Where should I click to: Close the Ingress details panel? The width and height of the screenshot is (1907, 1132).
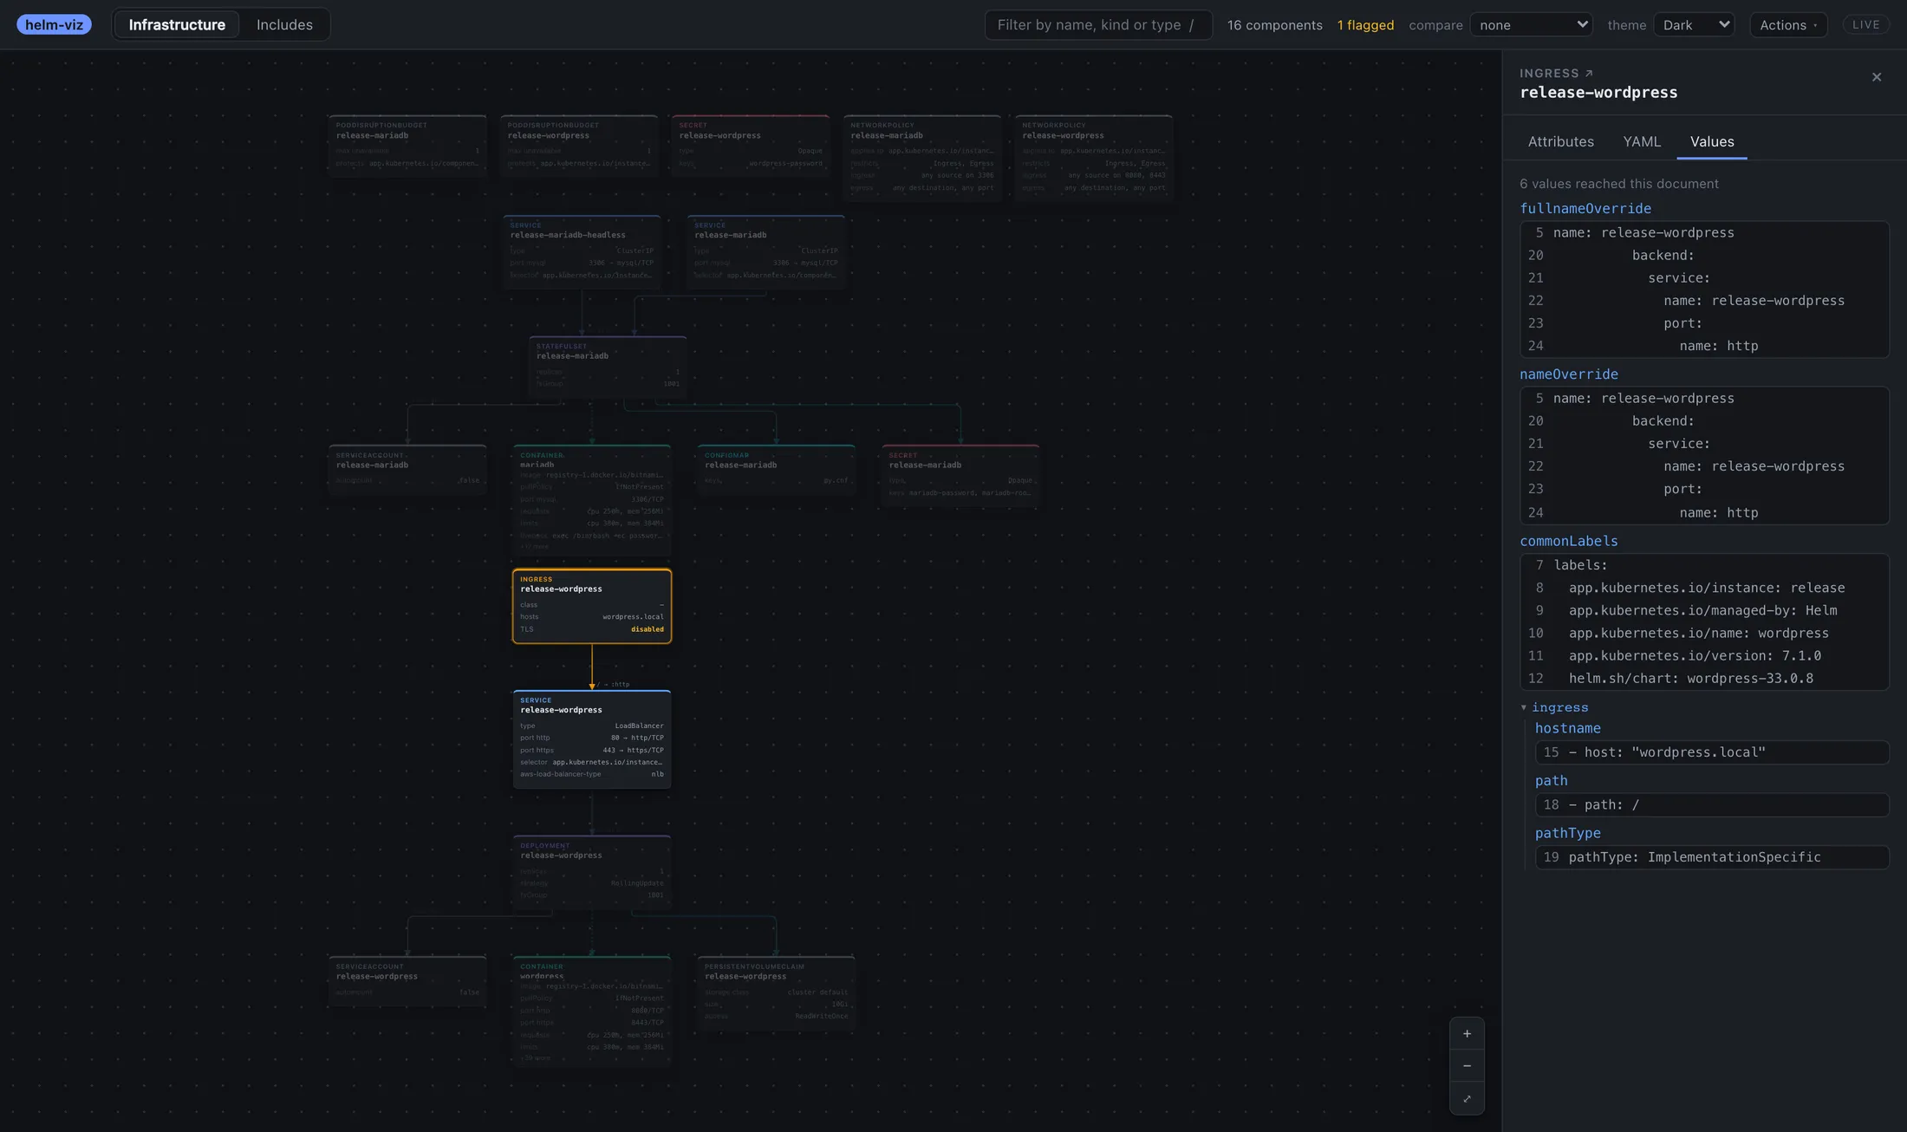coord(1877,77)
